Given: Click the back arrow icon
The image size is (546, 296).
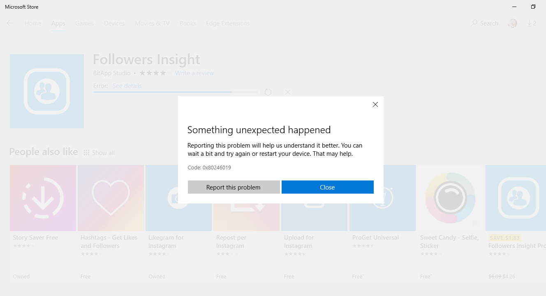Looking at the screenshot, I should (10, 23).
